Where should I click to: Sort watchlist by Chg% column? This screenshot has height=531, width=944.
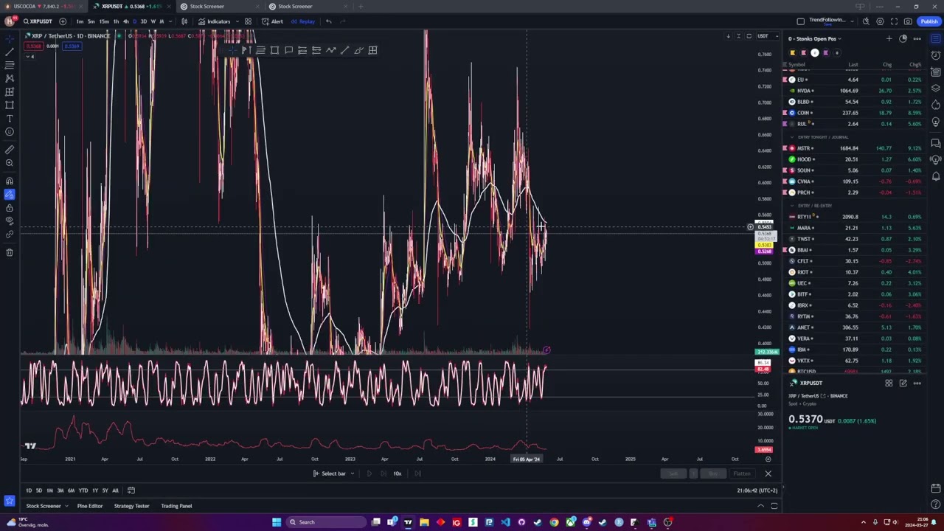point(915,65)
